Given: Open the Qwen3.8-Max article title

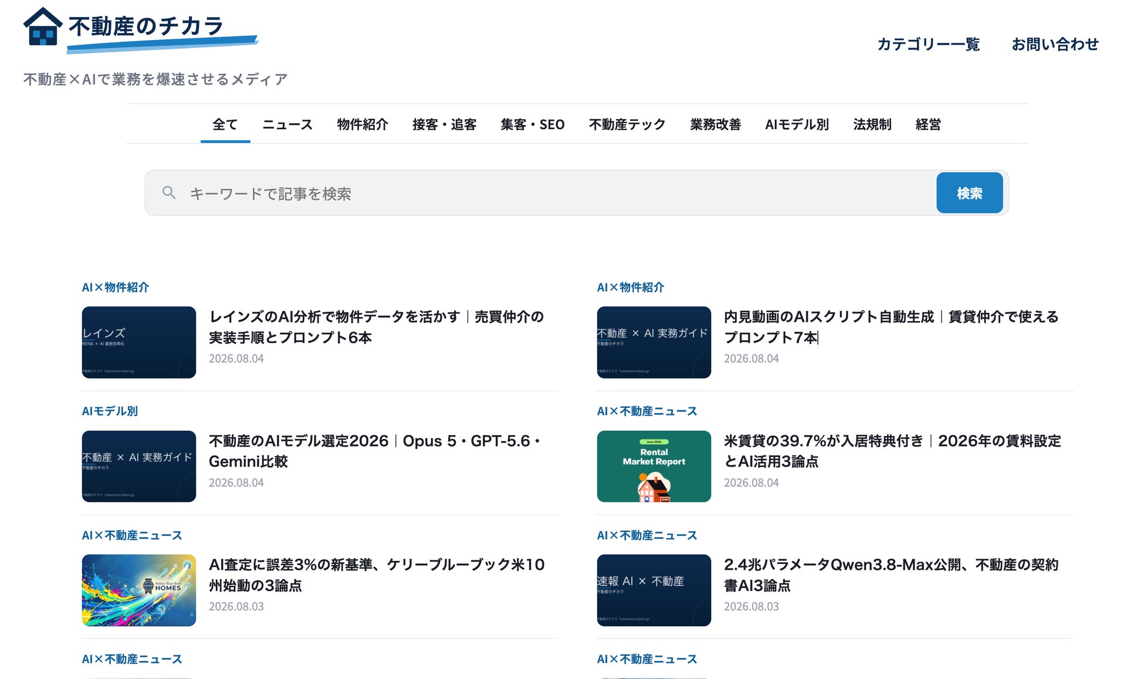Looking at the screenshot, I should pyautogui.click(x=891, y=575).
